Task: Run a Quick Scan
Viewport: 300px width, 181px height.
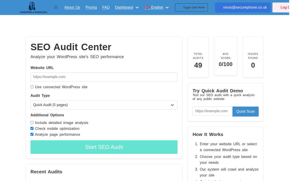Action: (245, 111)
